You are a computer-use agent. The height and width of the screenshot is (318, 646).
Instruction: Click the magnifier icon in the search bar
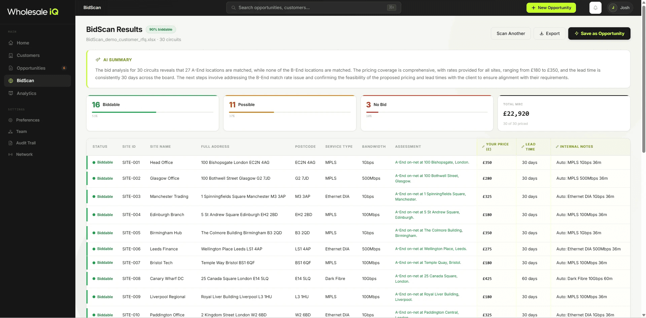click(233, 7)
